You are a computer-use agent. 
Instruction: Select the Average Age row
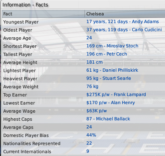[84, 38]
